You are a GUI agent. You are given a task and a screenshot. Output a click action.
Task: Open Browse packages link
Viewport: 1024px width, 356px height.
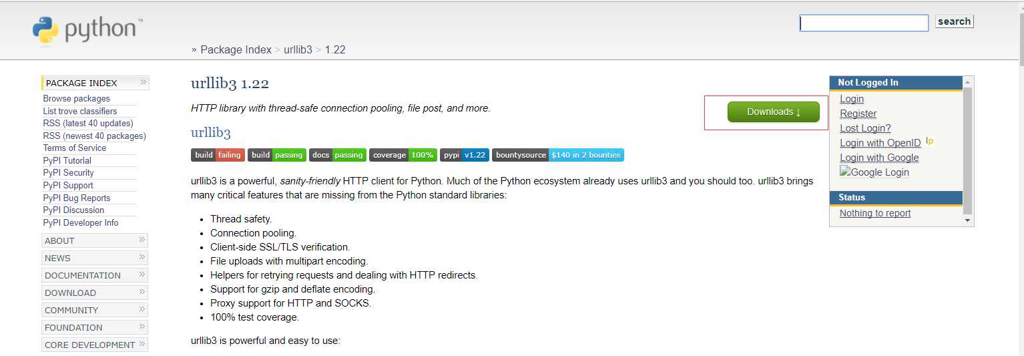tap(76, 98)
